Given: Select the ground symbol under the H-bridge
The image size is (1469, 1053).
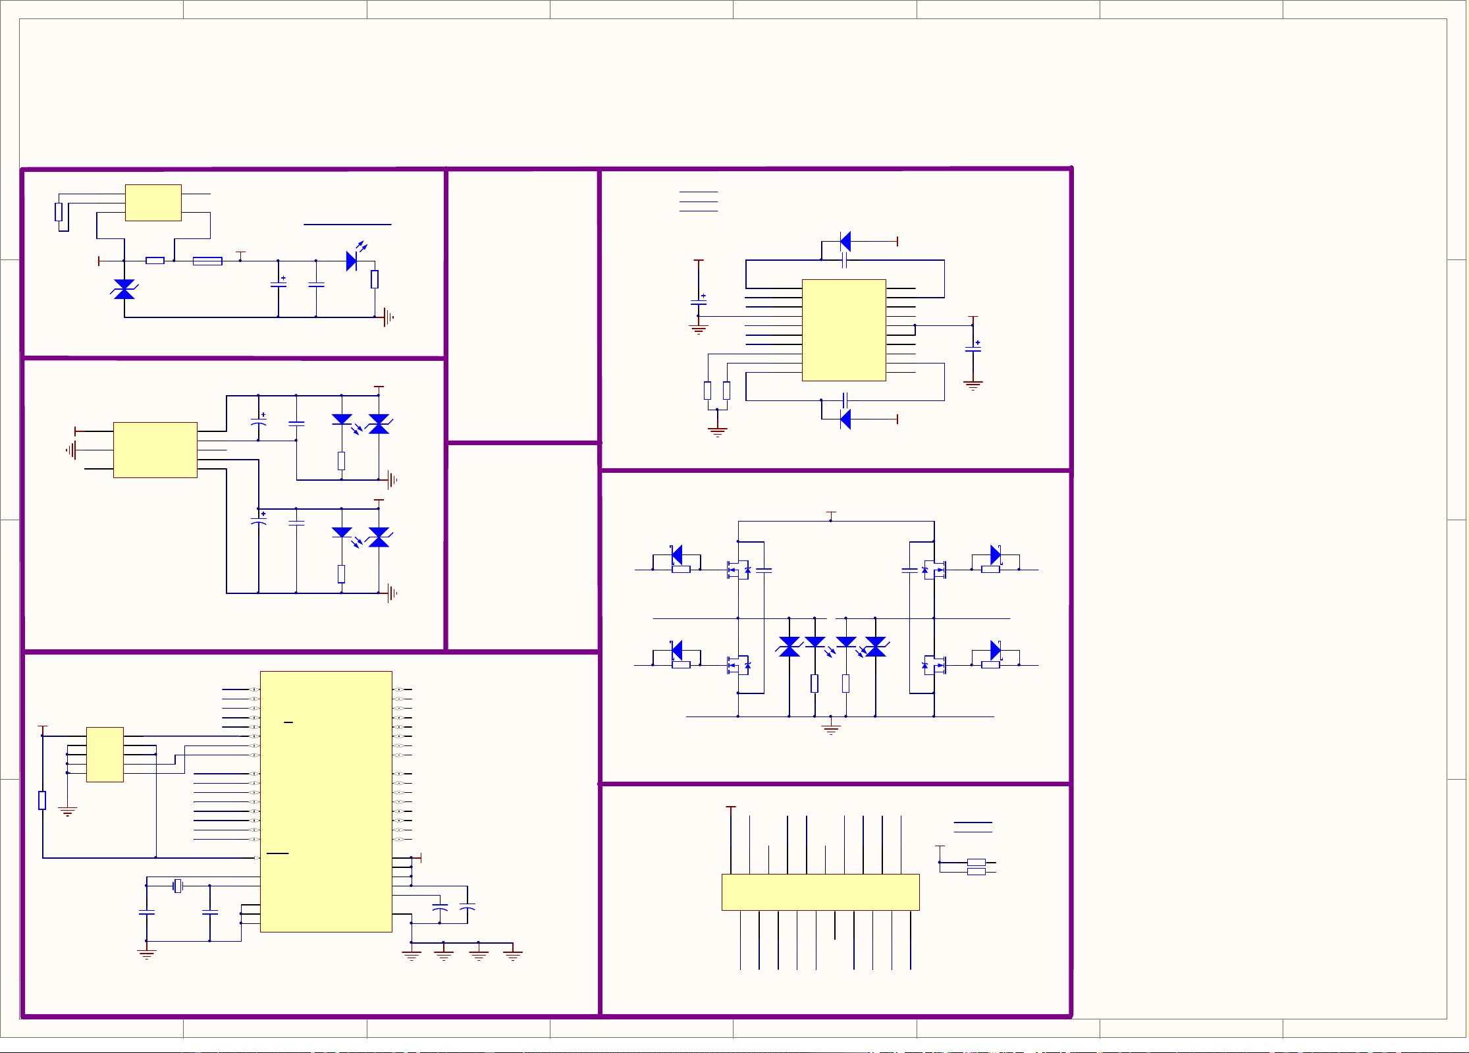Looking at the screenshot, I should (x=831, y=728).
